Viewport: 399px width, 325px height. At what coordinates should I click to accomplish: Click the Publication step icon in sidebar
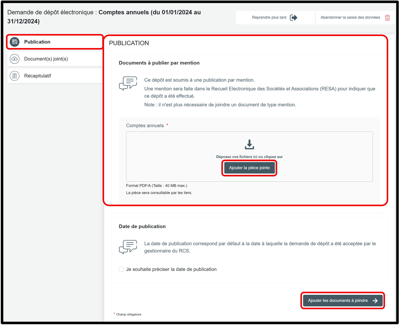[15, 42]
